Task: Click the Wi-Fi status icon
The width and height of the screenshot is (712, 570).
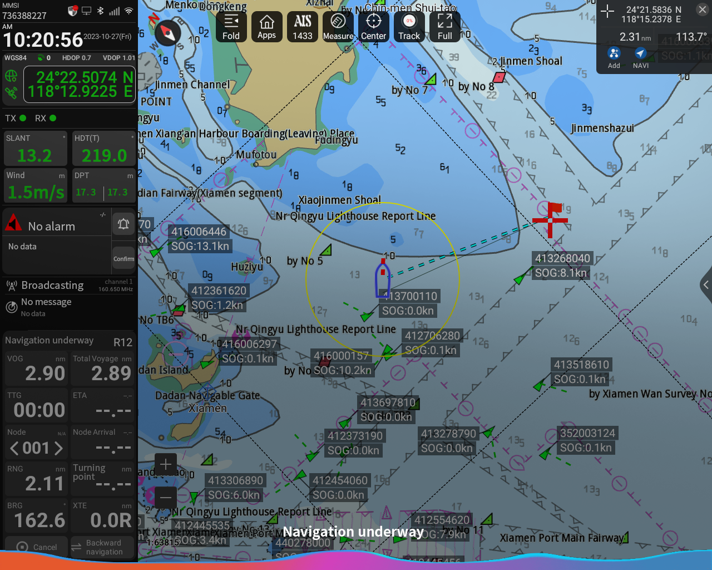Action: 128,11
